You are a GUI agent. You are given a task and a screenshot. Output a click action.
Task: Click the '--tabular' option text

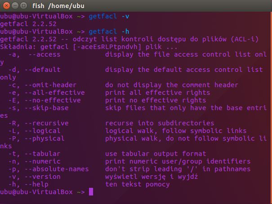45,154
